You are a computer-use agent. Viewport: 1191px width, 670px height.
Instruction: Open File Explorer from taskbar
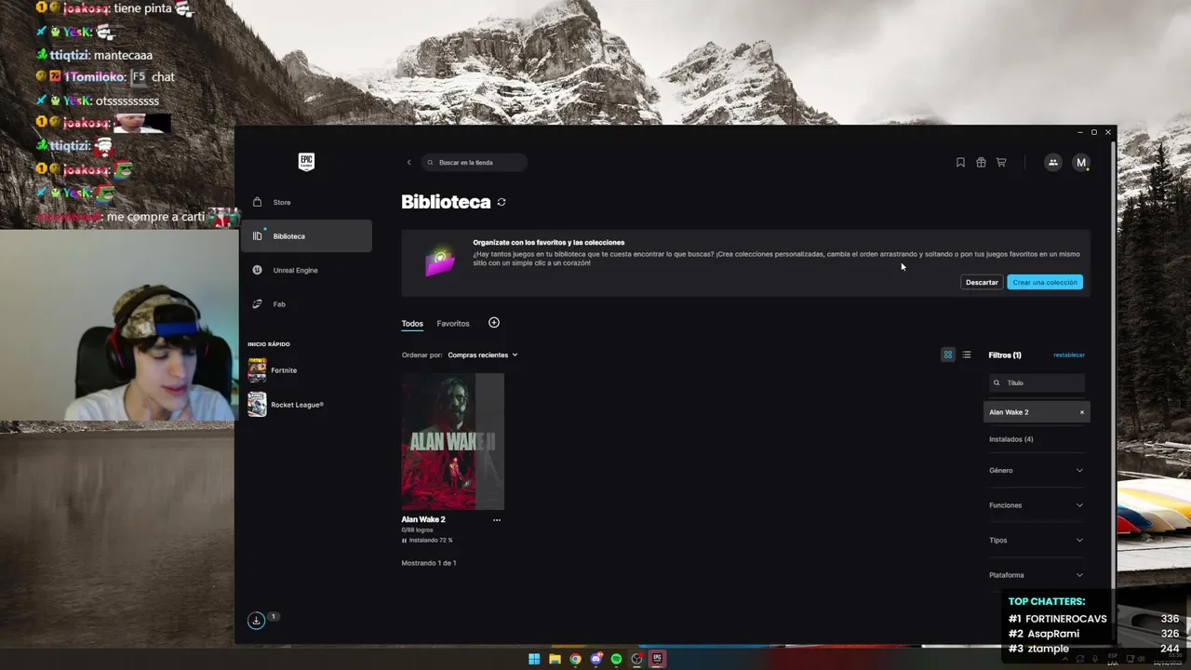[555, 659]
